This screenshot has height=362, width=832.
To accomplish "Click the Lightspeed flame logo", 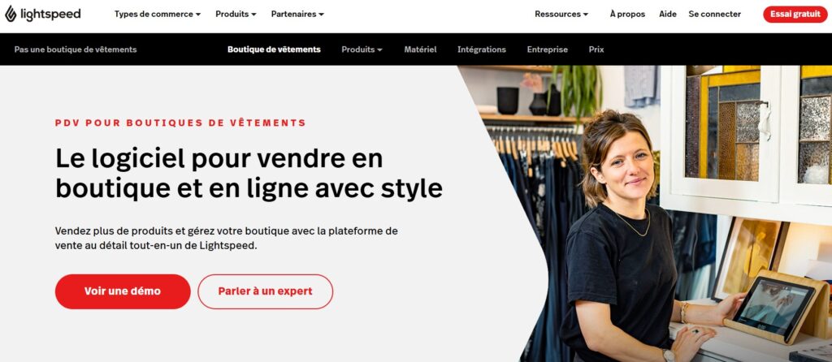I will pyautogui.click(x=11, y=14).
